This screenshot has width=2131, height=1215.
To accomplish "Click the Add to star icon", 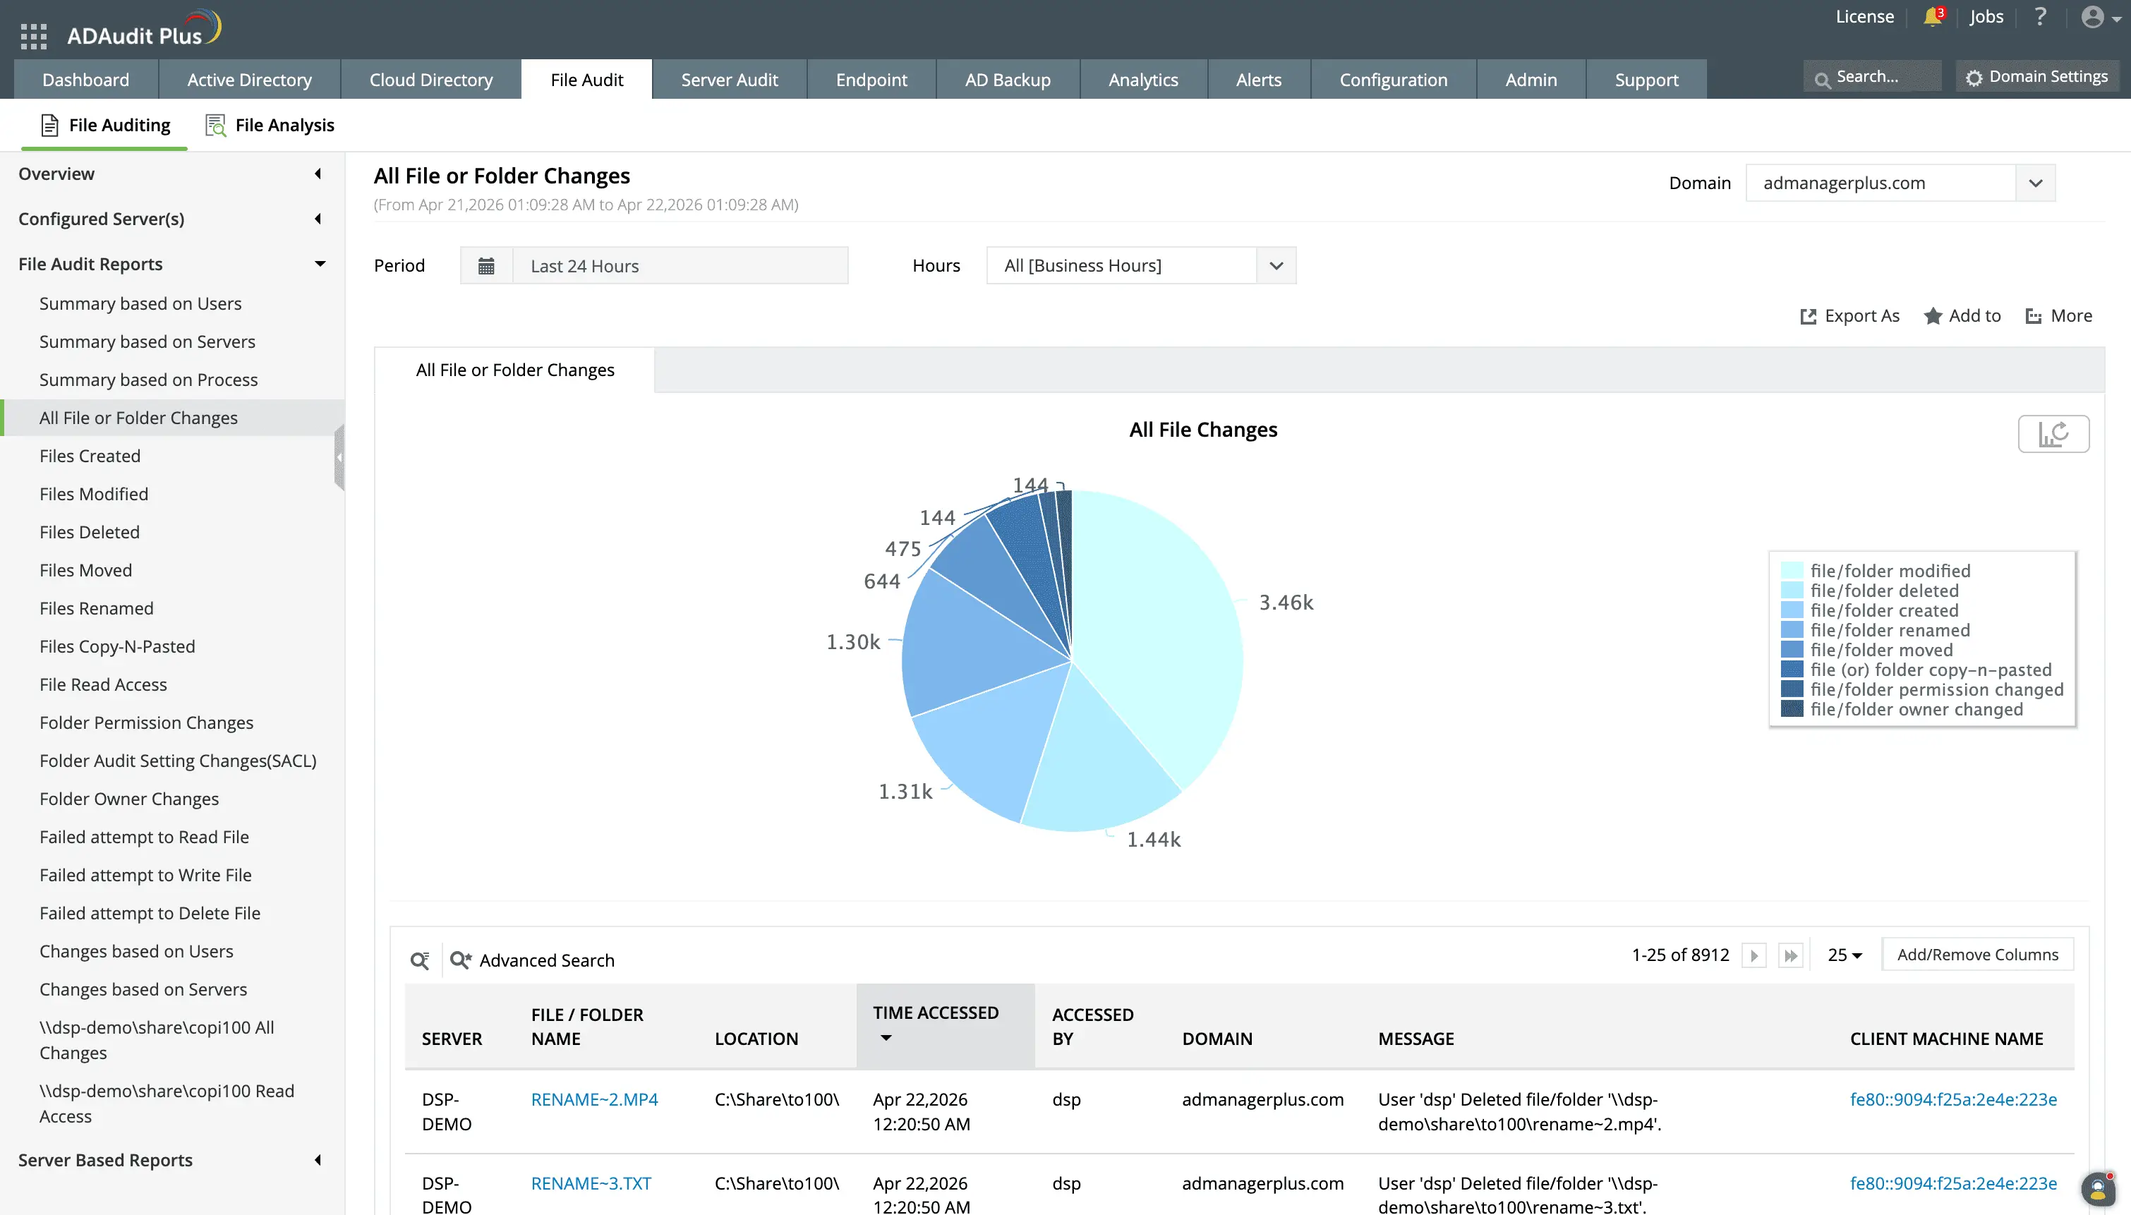I will click(1933, 316).
